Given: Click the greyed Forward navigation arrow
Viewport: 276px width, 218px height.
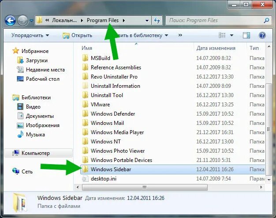Looking at the screenshot, I should (x=22, y=21).
